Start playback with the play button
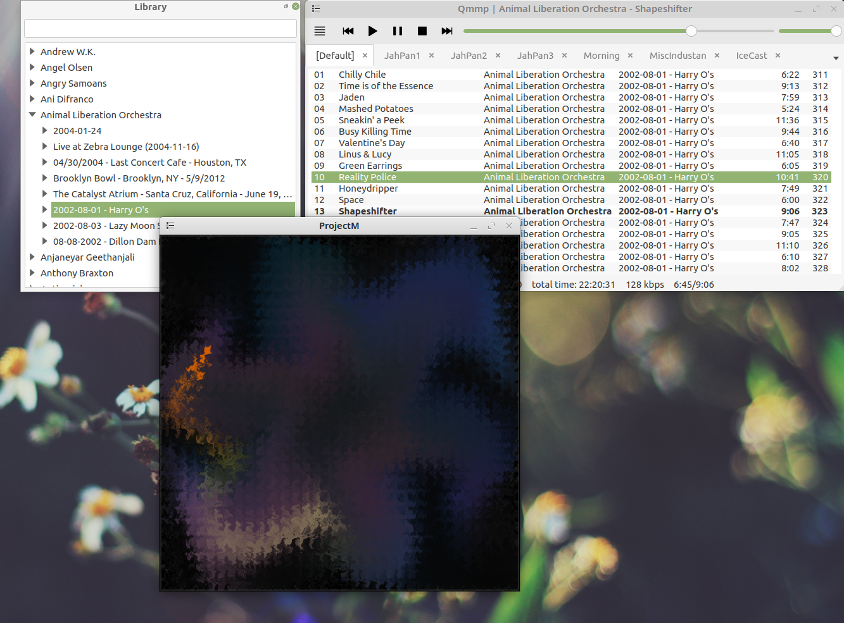Viewport: 844px width, 623px height. click(x=373, y=31)
